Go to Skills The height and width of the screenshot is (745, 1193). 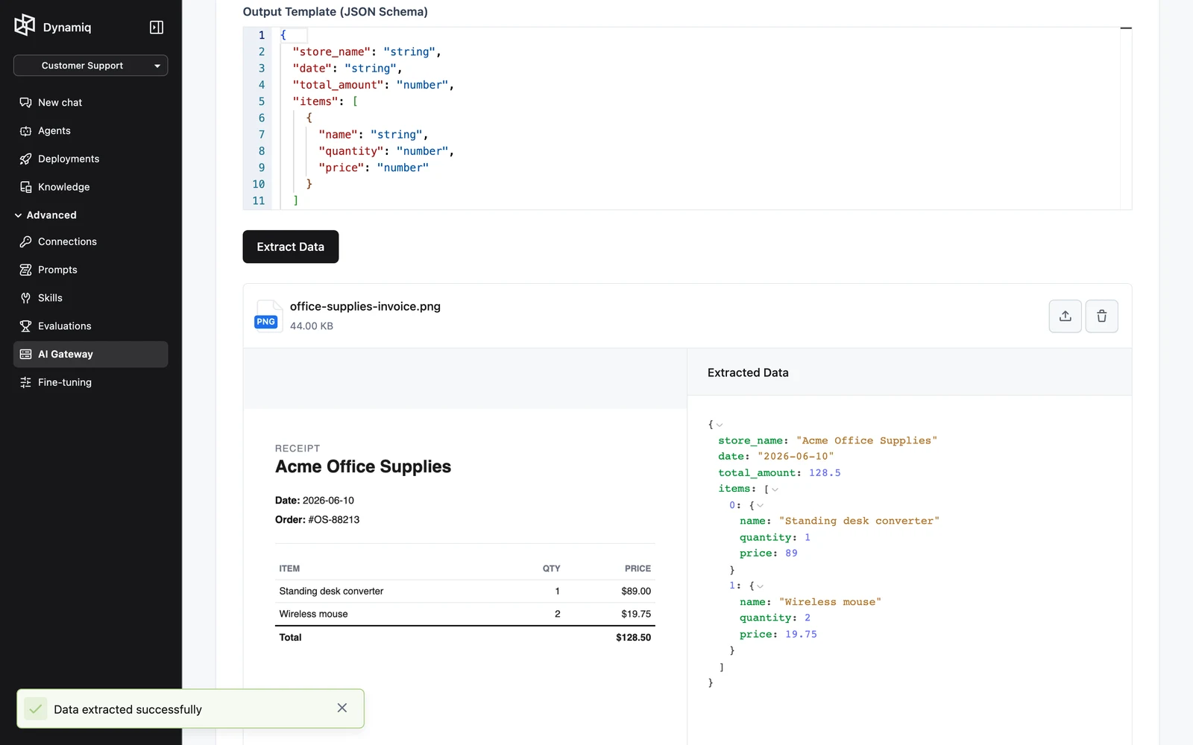(x=90, y=298)
